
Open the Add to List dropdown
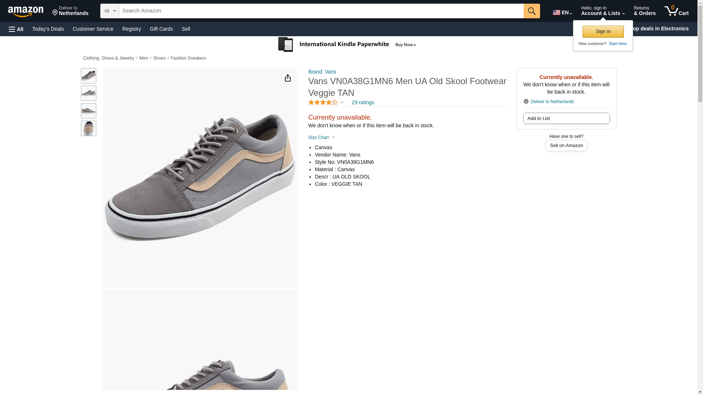coord(566,118)
